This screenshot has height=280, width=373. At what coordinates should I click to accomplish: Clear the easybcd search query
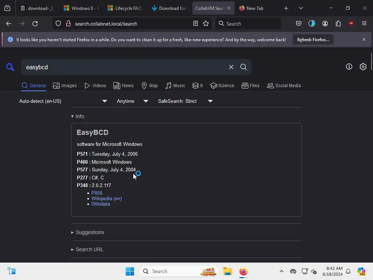point(231,67)
